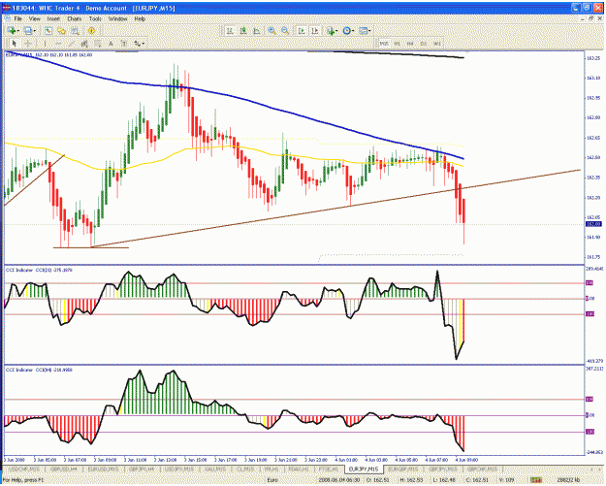Image resolution: width=606 pixels, height=486 pixels.
Task: Click the yellow New Order icon
Action: [91, 30]
